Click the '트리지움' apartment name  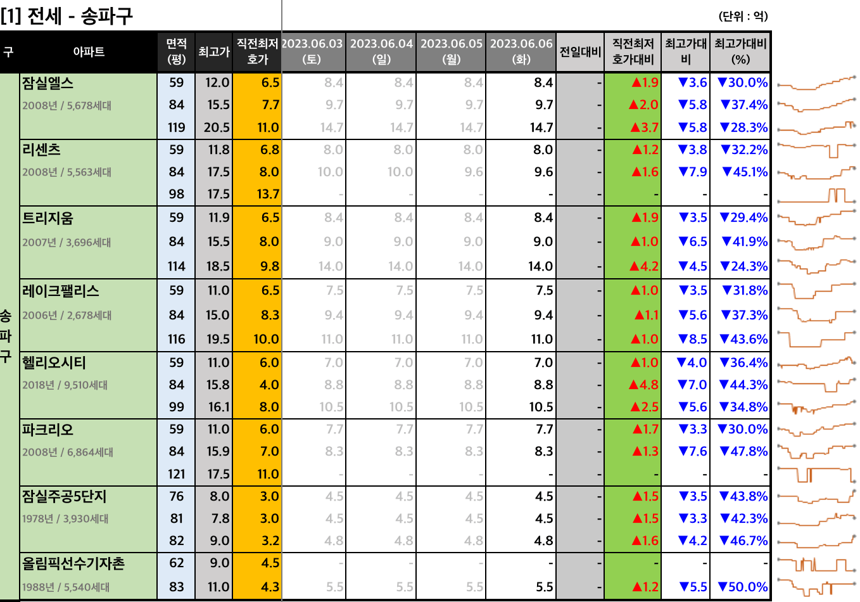(x=47, y=218)
